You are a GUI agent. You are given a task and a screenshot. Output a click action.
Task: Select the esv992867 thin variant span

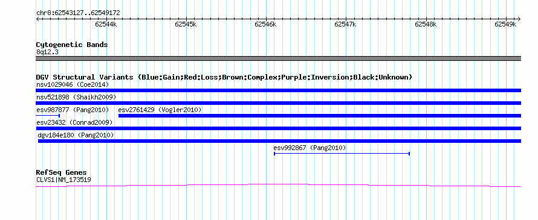pos(342,154)
